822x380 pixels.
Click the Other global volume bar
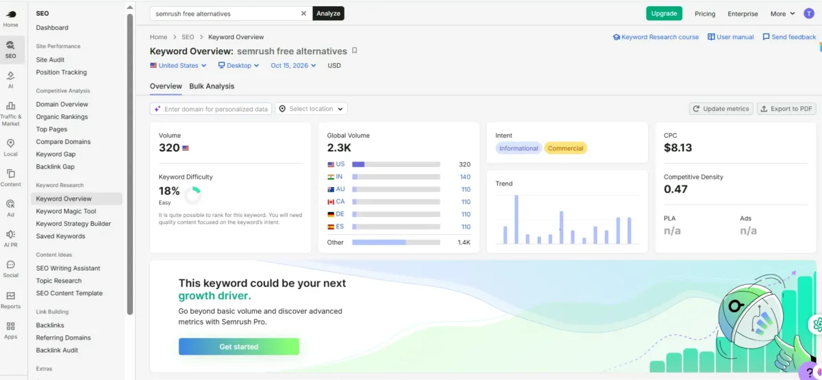[x=396, y=242]
